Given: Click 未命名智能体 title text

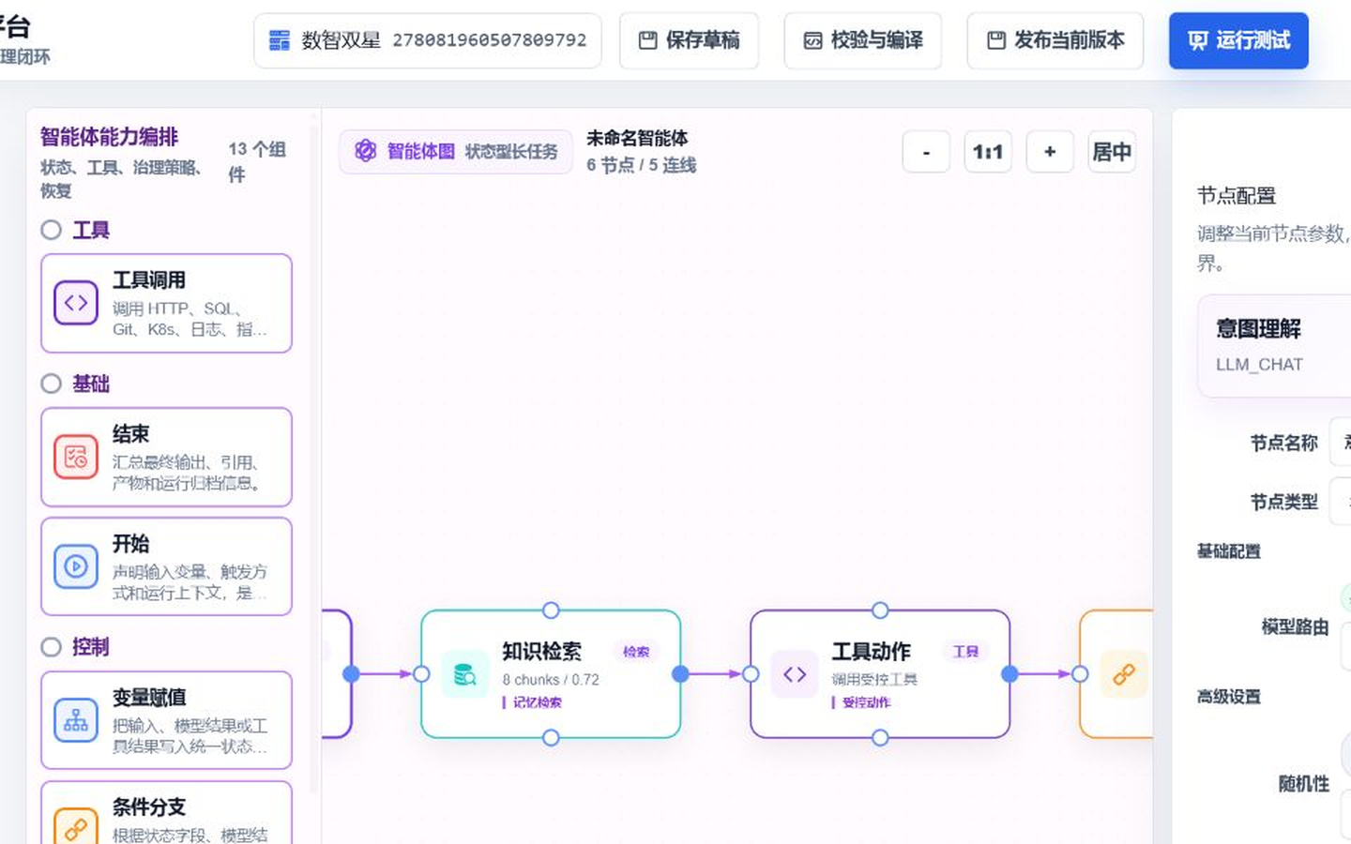Looking at the screenshot, I should (x=637, y=138).
